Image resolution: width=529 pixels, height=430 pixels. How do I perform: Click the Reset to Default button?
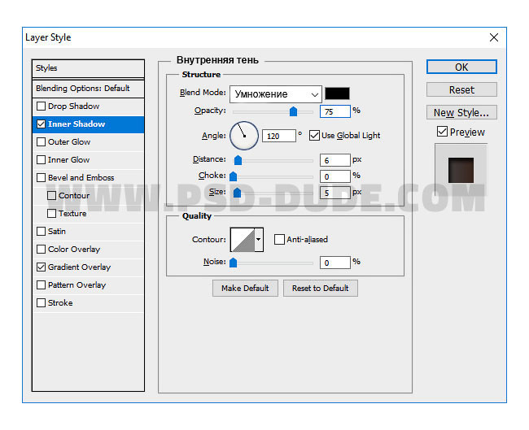[x=321, y=288]
